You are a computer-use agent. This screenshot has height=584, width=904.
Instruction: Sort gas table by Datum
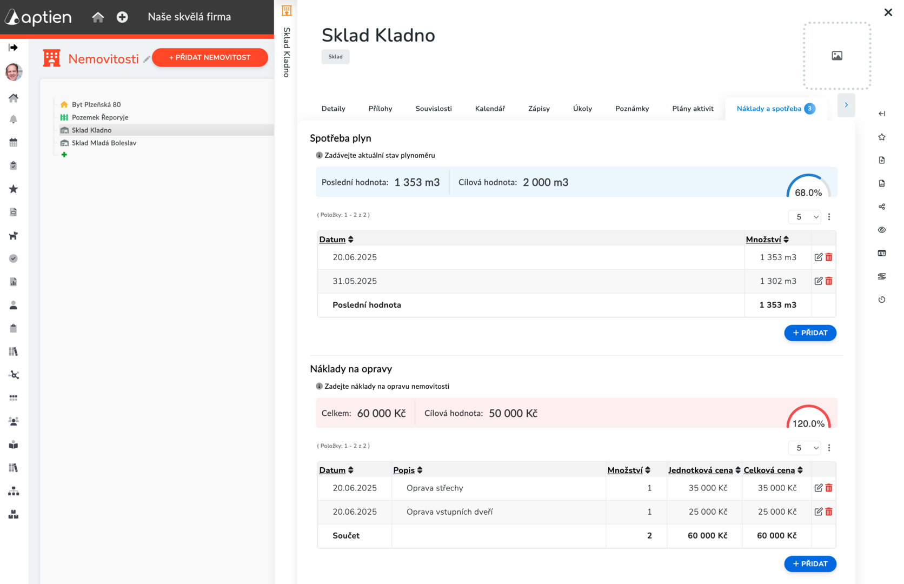click(x=336, y=240)
